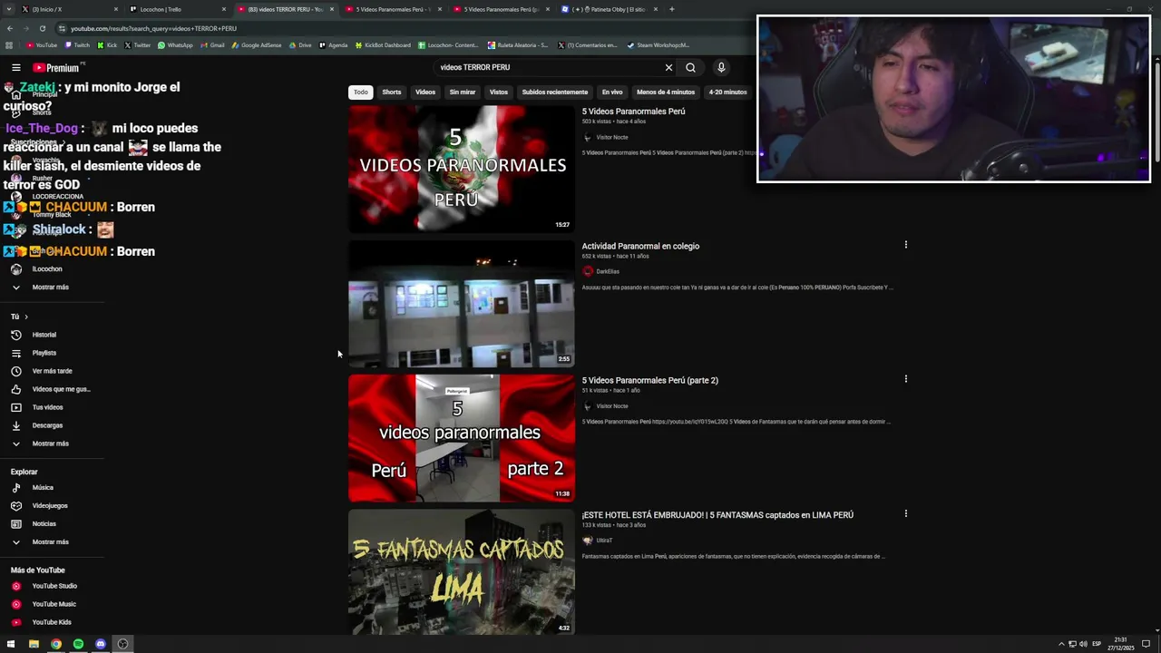
Task: Click the magnifier search button
Action: [x=690, y=67]
